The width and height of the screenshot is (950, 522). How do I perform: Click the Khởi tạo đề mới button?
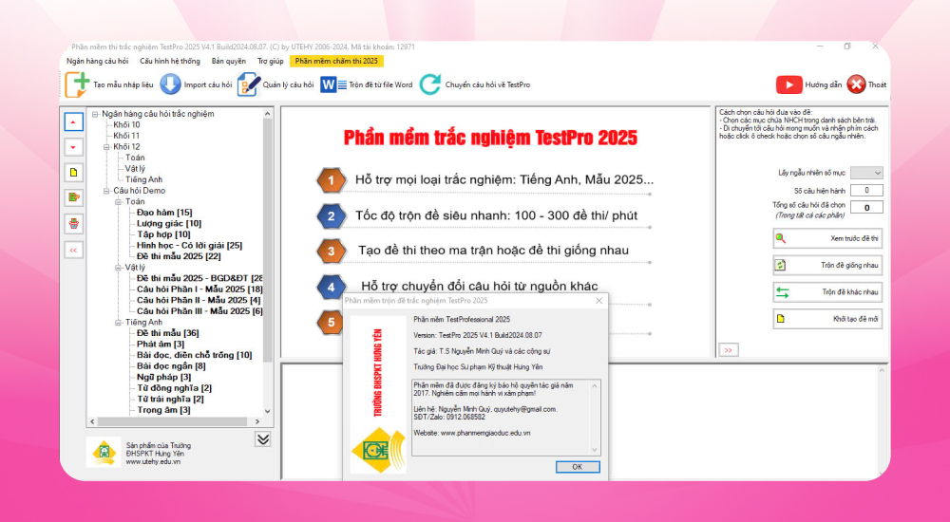(x=827, y=319)
